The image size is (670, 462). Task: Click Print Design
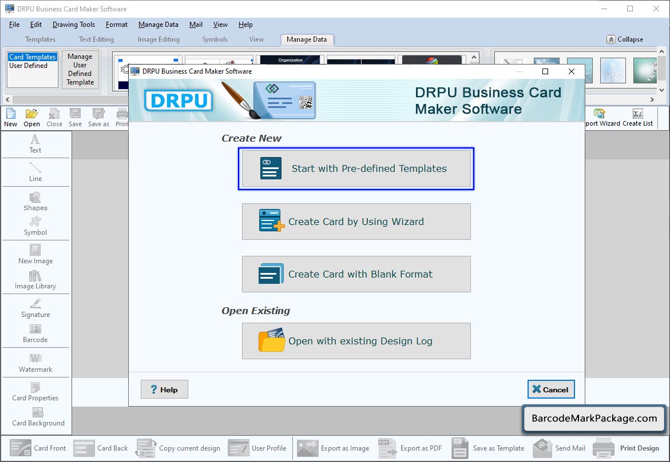pos(626,448)
